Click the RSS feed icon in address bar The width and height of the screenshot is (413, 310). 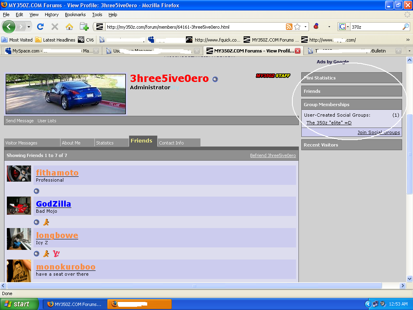point(289,27)
